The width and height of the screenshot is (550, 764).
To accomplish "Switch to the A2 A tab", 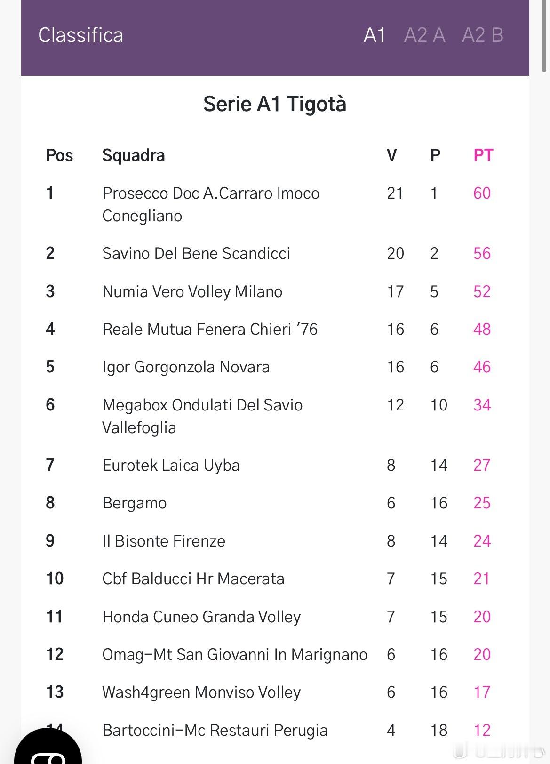I will point(424,35).
